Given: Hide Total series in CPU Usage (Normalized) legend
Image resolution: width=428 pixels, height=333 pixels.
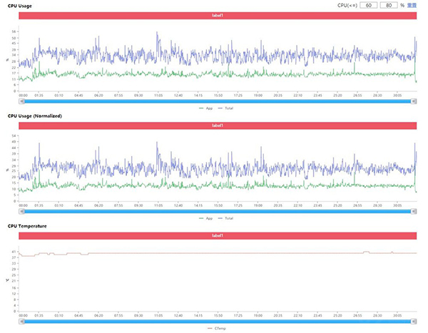Looking at the screenshot, I should pos(227,218).
